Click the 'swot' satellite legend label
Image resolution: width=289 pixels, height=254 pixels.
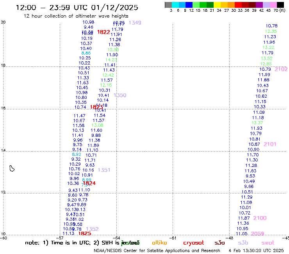(x=268, y=243)
